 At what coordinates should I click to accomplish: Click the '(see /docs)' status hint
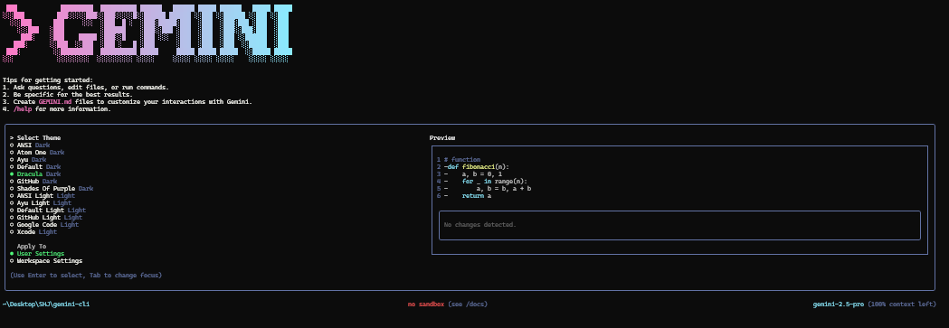(x=468, y=304)
